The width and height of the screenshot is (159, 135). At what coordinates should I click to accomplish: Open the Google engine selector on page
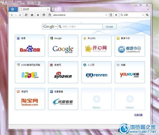[x=50, y=27]
